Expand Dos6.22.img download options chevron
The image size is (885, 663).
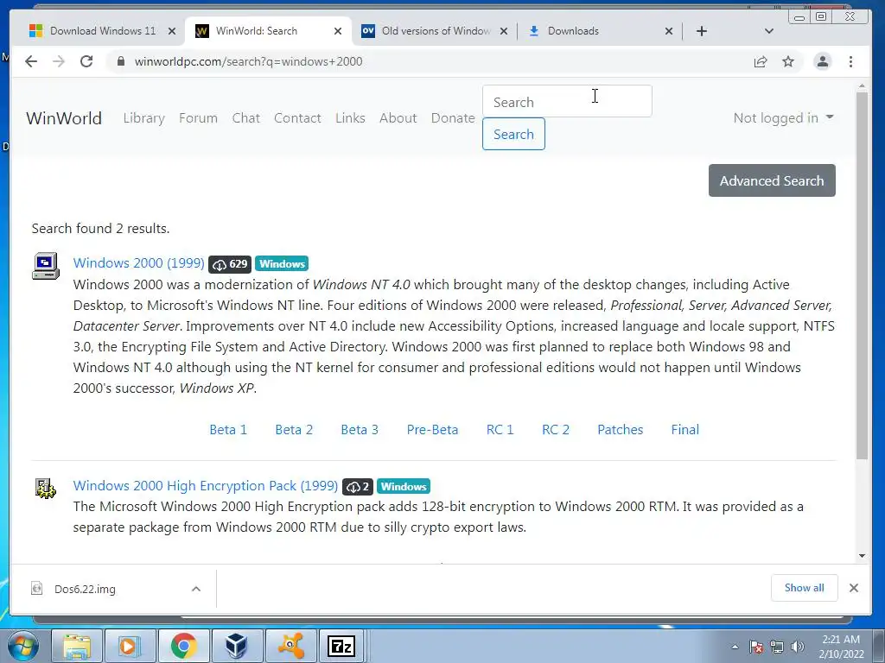(196, 589)
